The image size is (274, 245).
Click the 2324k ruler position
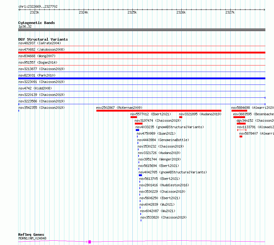pos(83,12)
